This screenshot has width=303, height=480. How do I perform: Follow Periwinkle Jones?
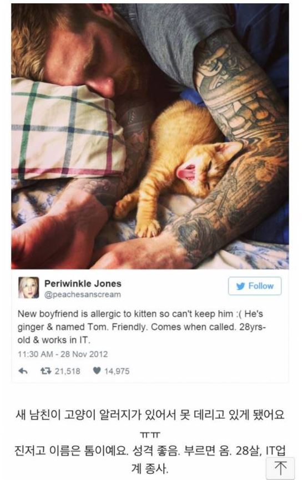(255, 286)
